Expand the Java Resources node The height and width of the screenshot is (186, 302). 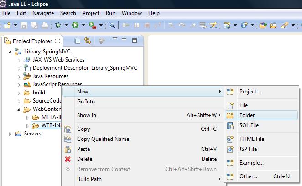pos(19,77)
